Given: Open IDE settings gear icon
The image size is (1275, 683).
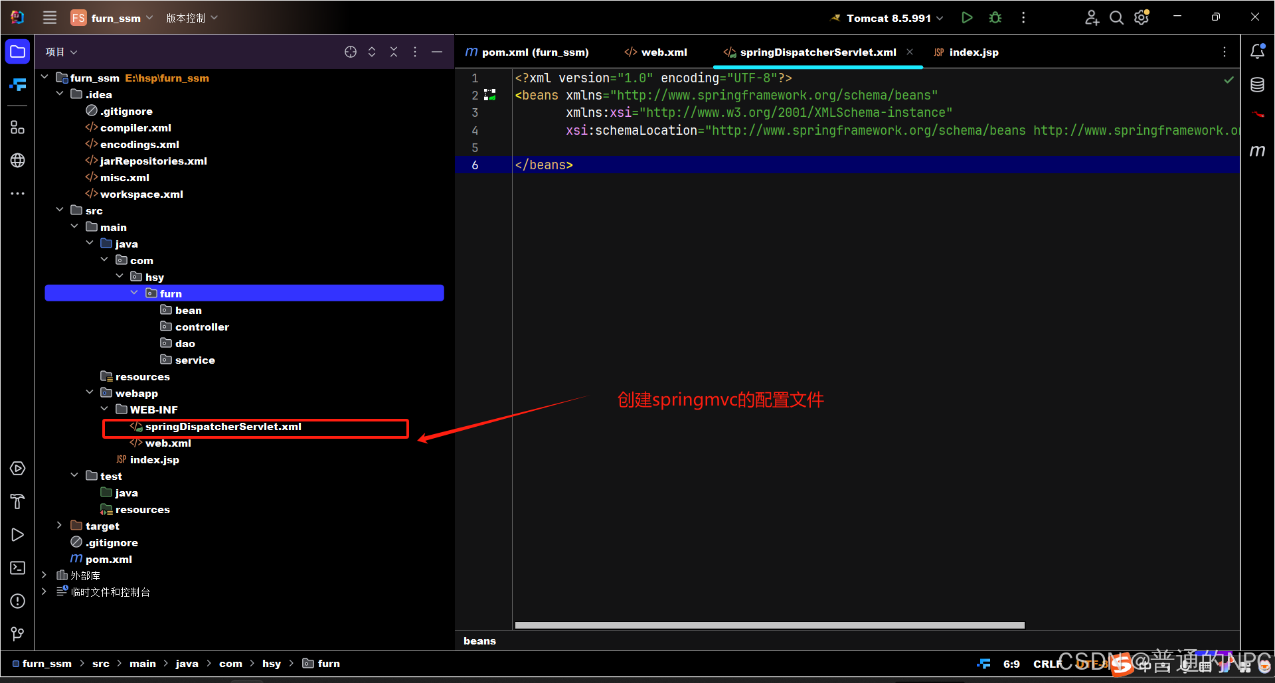Looking at the screenshot, I should click(x=1142, y=18).
